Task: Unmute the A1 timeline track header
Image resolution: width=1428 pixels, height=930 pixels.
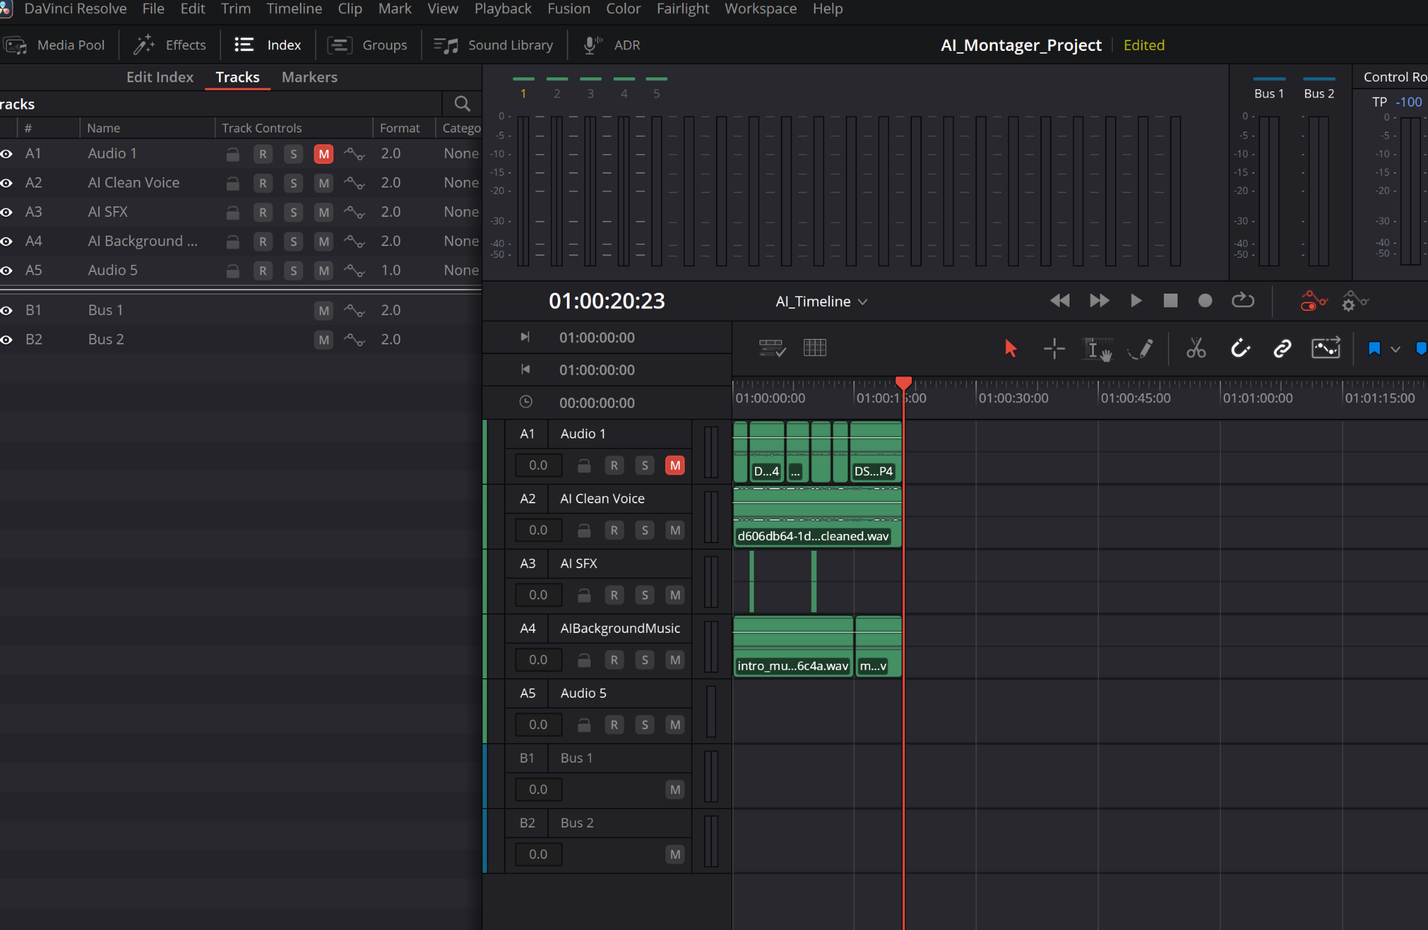Action: click(x=675, y=465)
